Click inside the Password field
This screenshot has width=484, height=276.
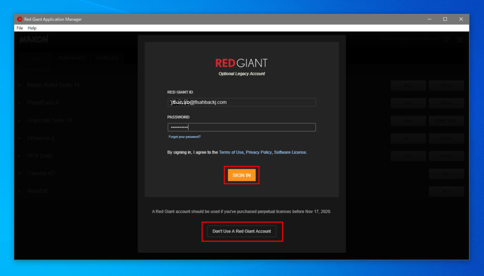(242, 127)
